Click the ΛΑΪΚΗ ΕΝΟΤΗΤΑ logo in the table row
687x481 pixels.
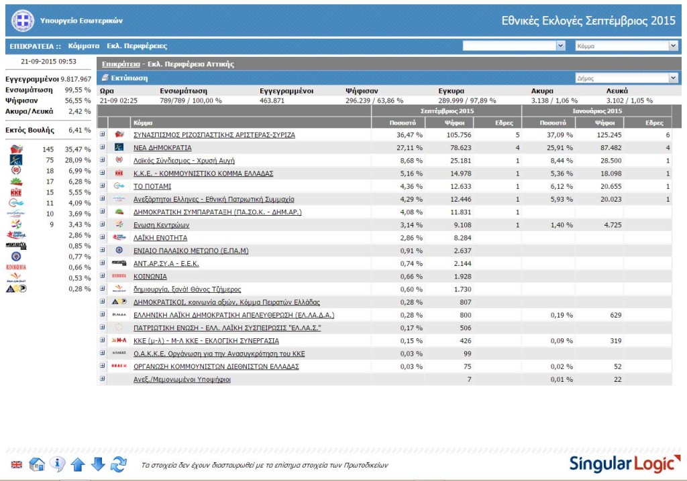pos(119,238)
